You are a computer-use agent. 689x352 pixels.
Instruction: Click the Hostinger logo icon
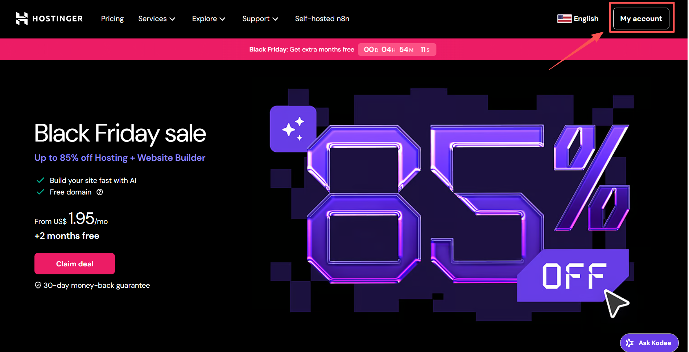coord(22,19)
